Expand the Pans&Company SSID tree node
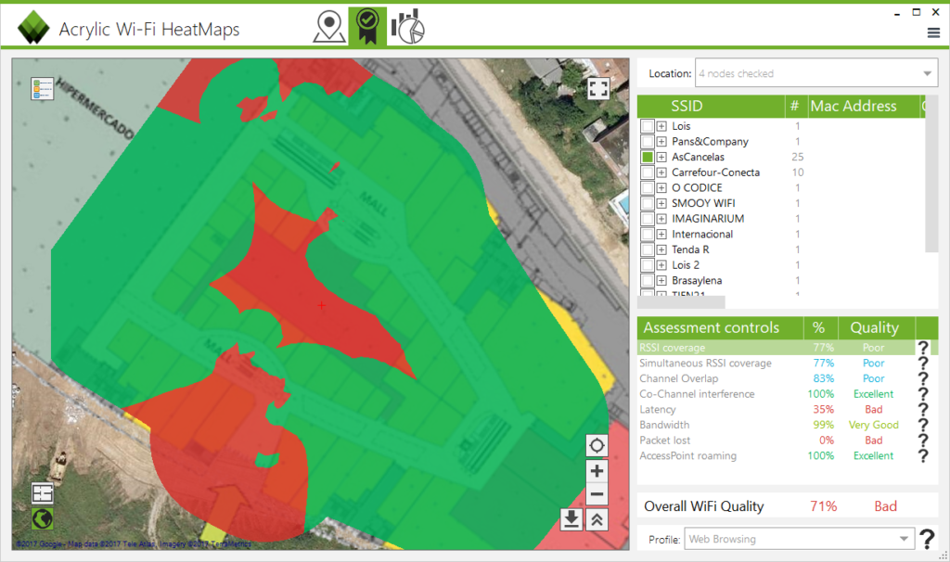Image resolution: width=950 pixels, height=562 pixels. (661, 141)
